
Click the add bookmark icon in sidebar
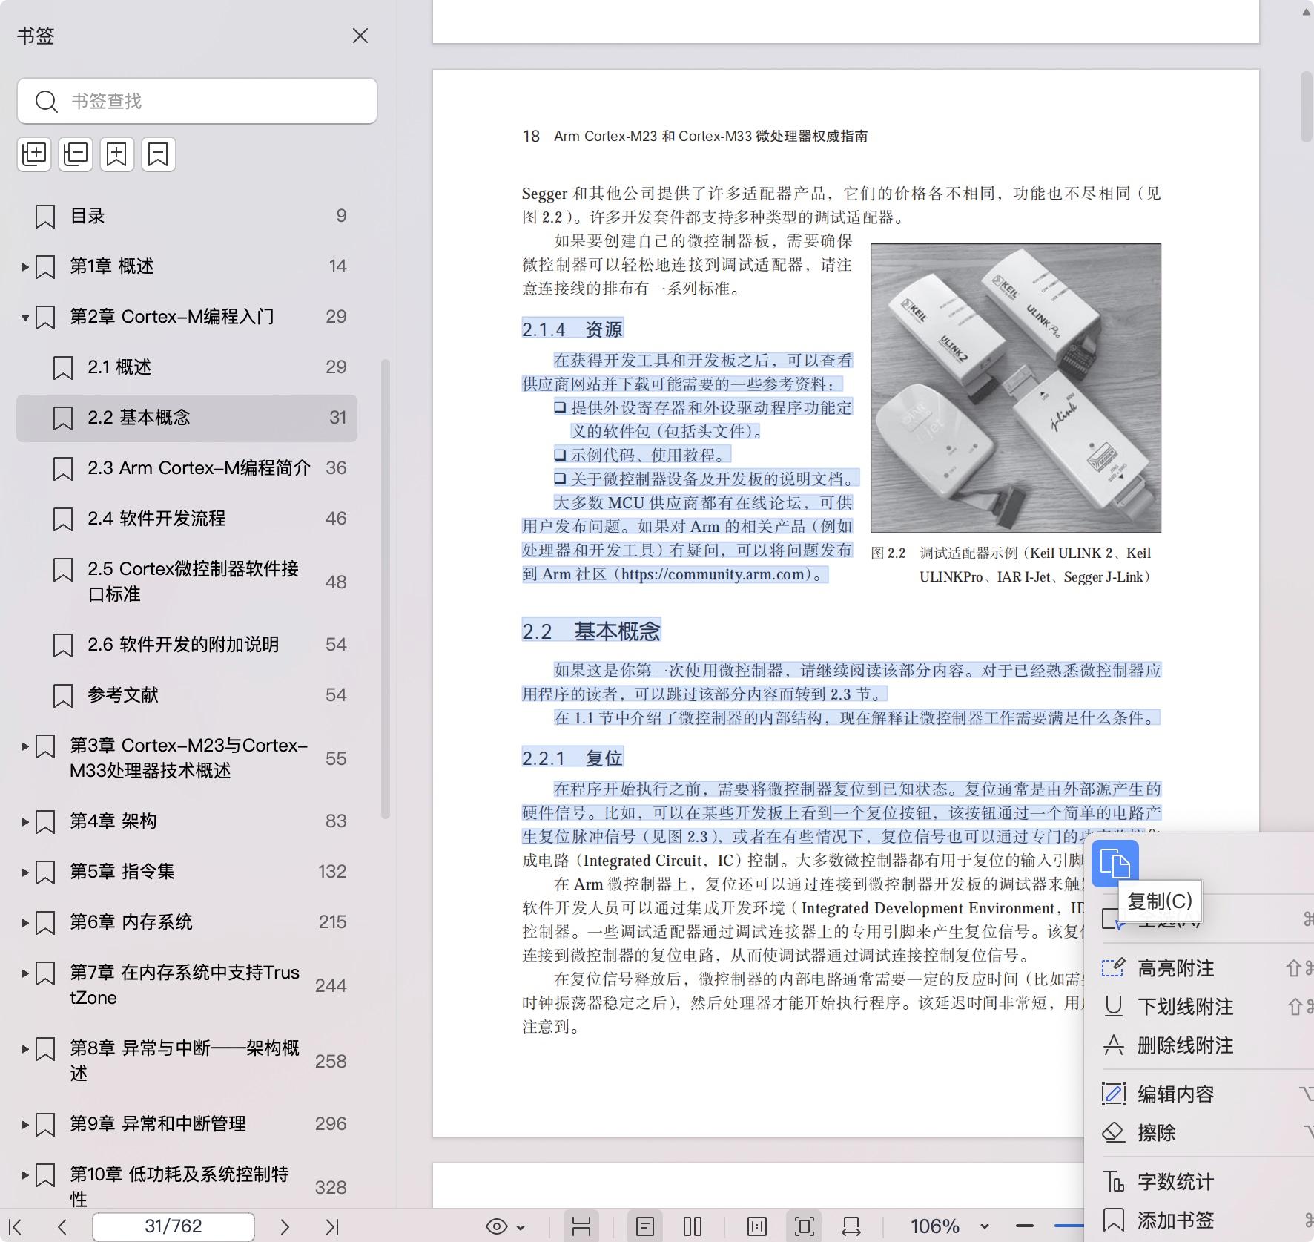(x=117, y=154)
